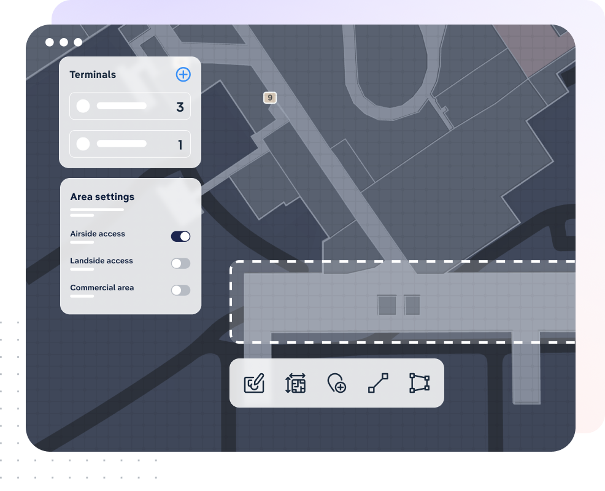Click the left square inside dashed selection
The image size is (605, 491).
[387, 305]
